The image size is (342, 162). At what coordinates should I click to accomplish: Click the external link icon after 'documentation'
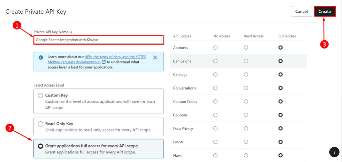[x=104, y=62]
